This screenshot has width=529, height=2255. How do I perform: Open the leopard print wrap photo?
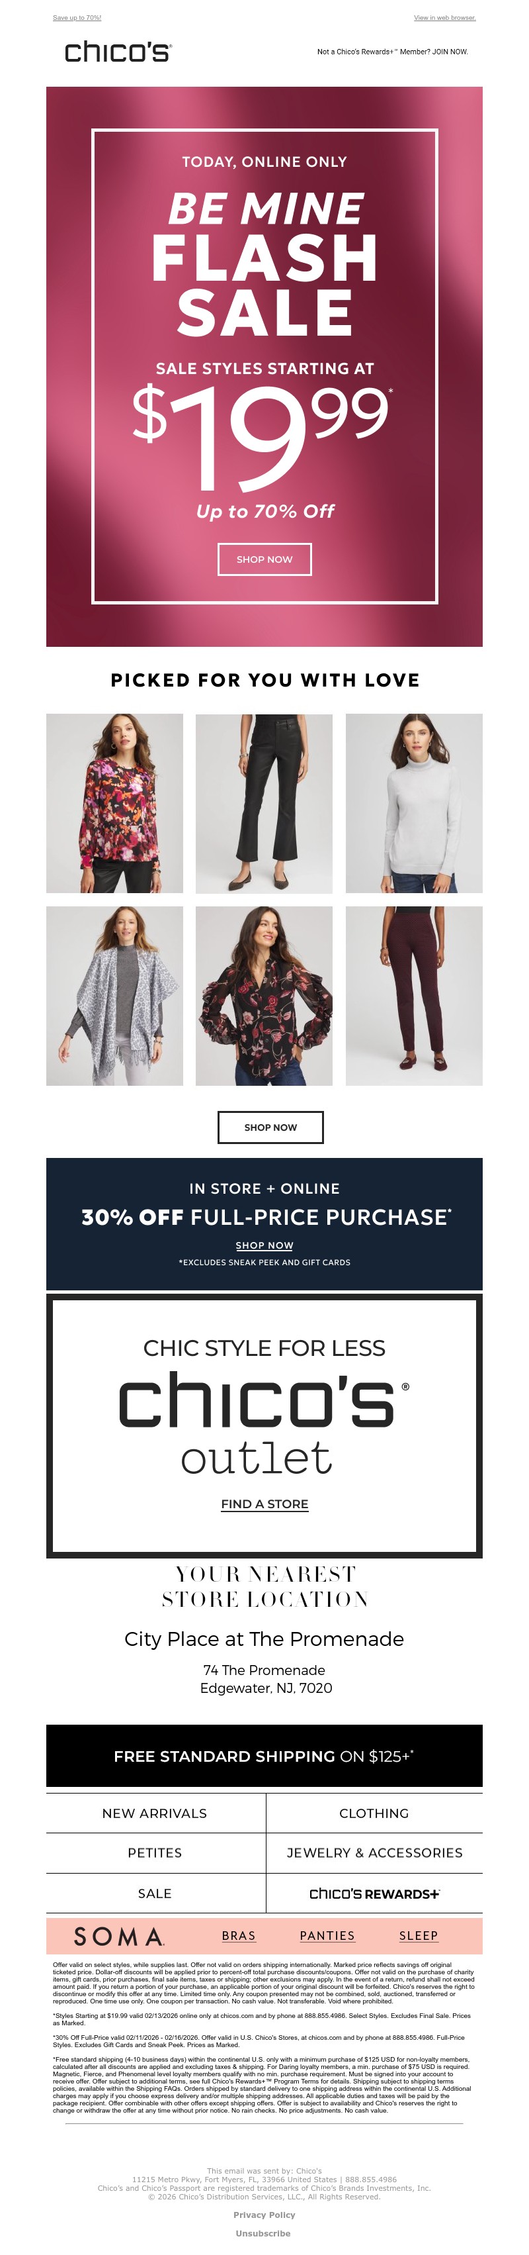114,996
